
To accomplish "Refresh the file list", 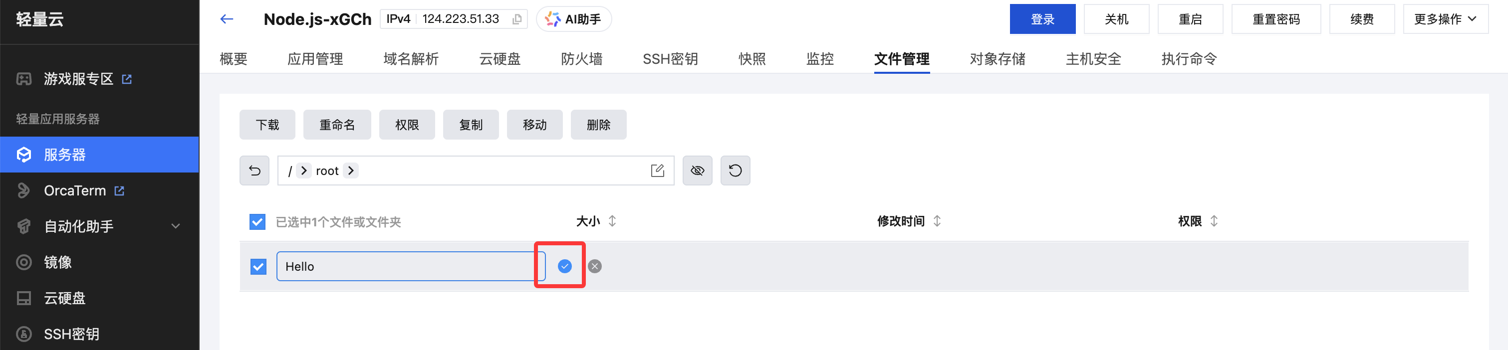I will click(x=735, y=171).
